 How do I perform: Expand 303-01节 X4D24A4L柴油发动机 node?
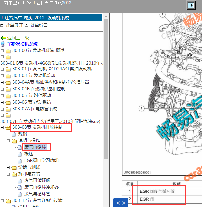2,69
